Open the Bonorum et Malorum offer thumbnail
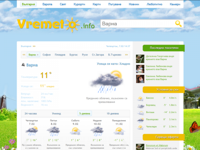The height and width of the screenshot is (150, 200). [140, 147]
